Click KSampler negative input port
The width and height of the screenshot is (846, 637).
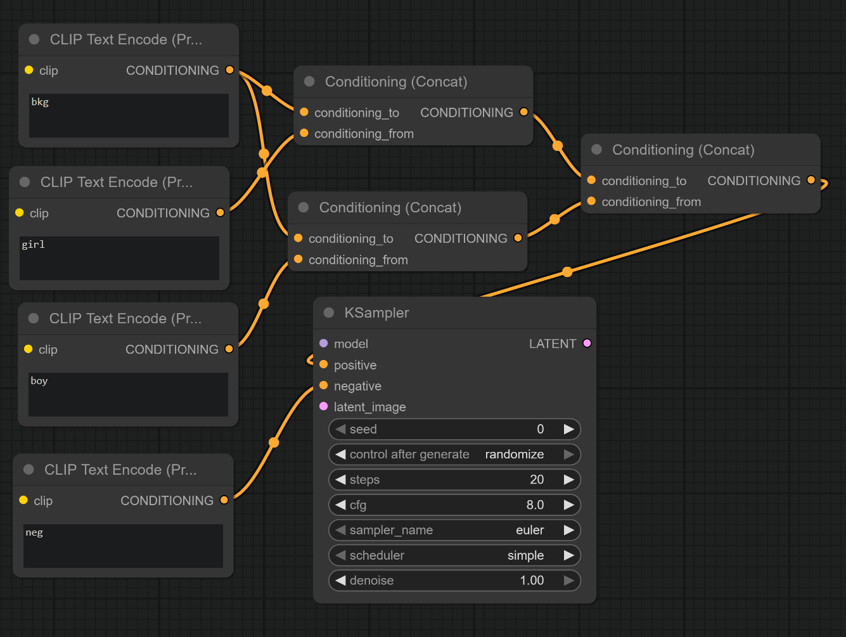323,385
